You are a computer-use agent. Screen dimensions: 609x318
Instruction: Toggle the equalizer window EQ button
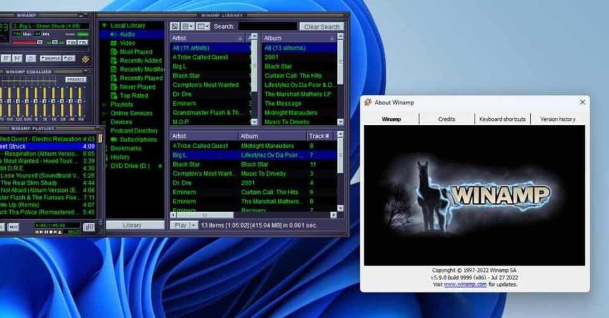[72, 42]
